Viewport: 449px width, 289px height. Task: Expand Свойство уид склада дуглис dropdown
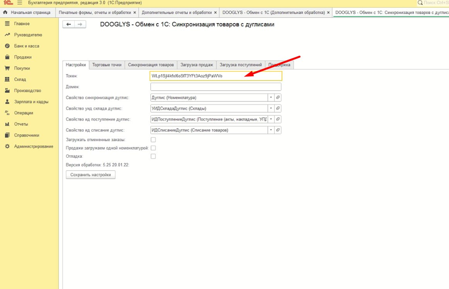271,109
